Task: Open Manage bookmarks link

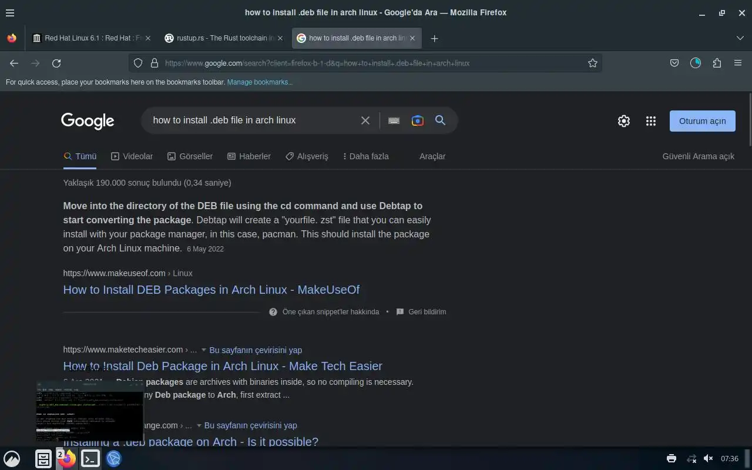Action: coord(260,82)
